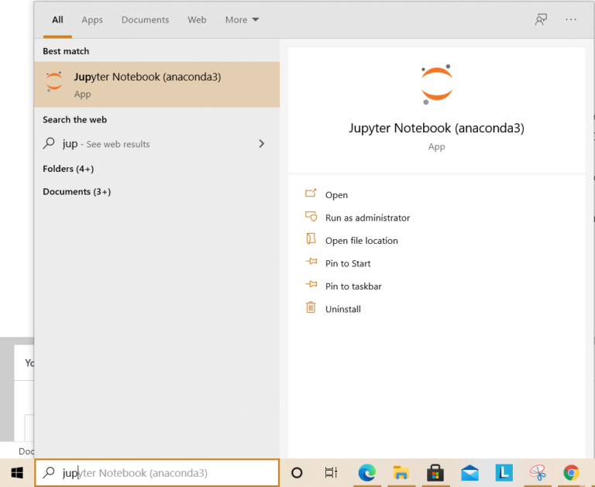This screenshot has height=487, width=595.
Task: Click 'jup - See web results'
Action: coord(106,144)
